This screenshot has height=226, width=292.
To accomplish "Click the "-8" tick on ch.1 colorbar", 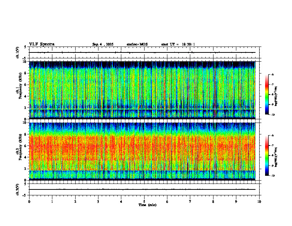I will click(x=272, y=95).
